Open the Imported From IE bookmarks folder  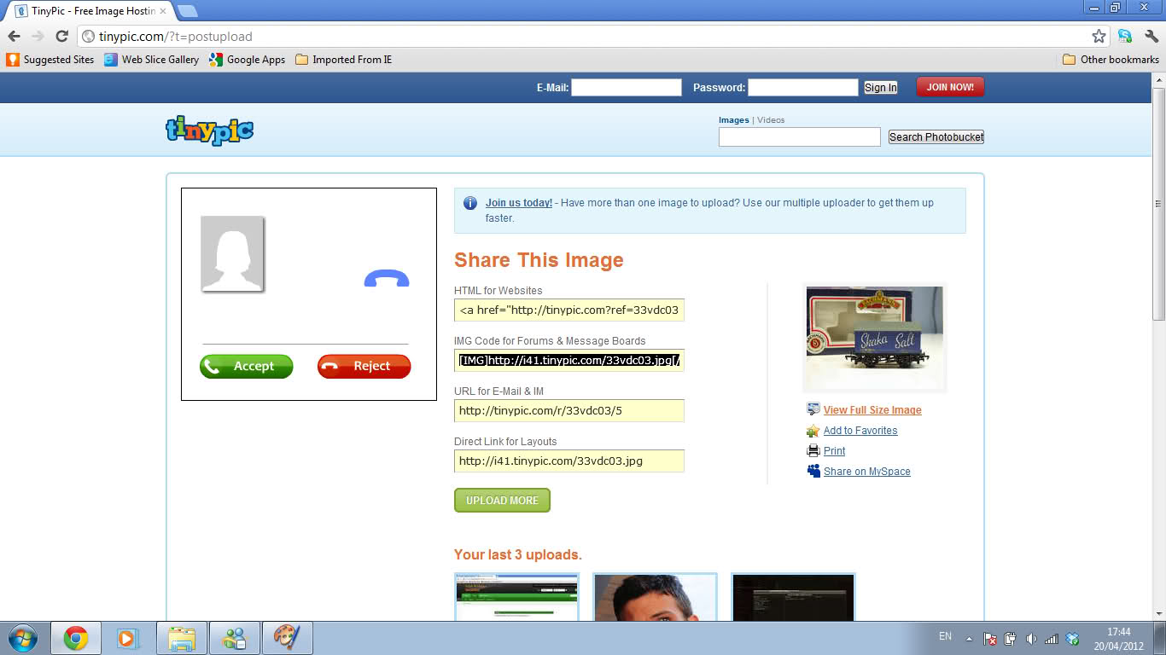point(343,60)
